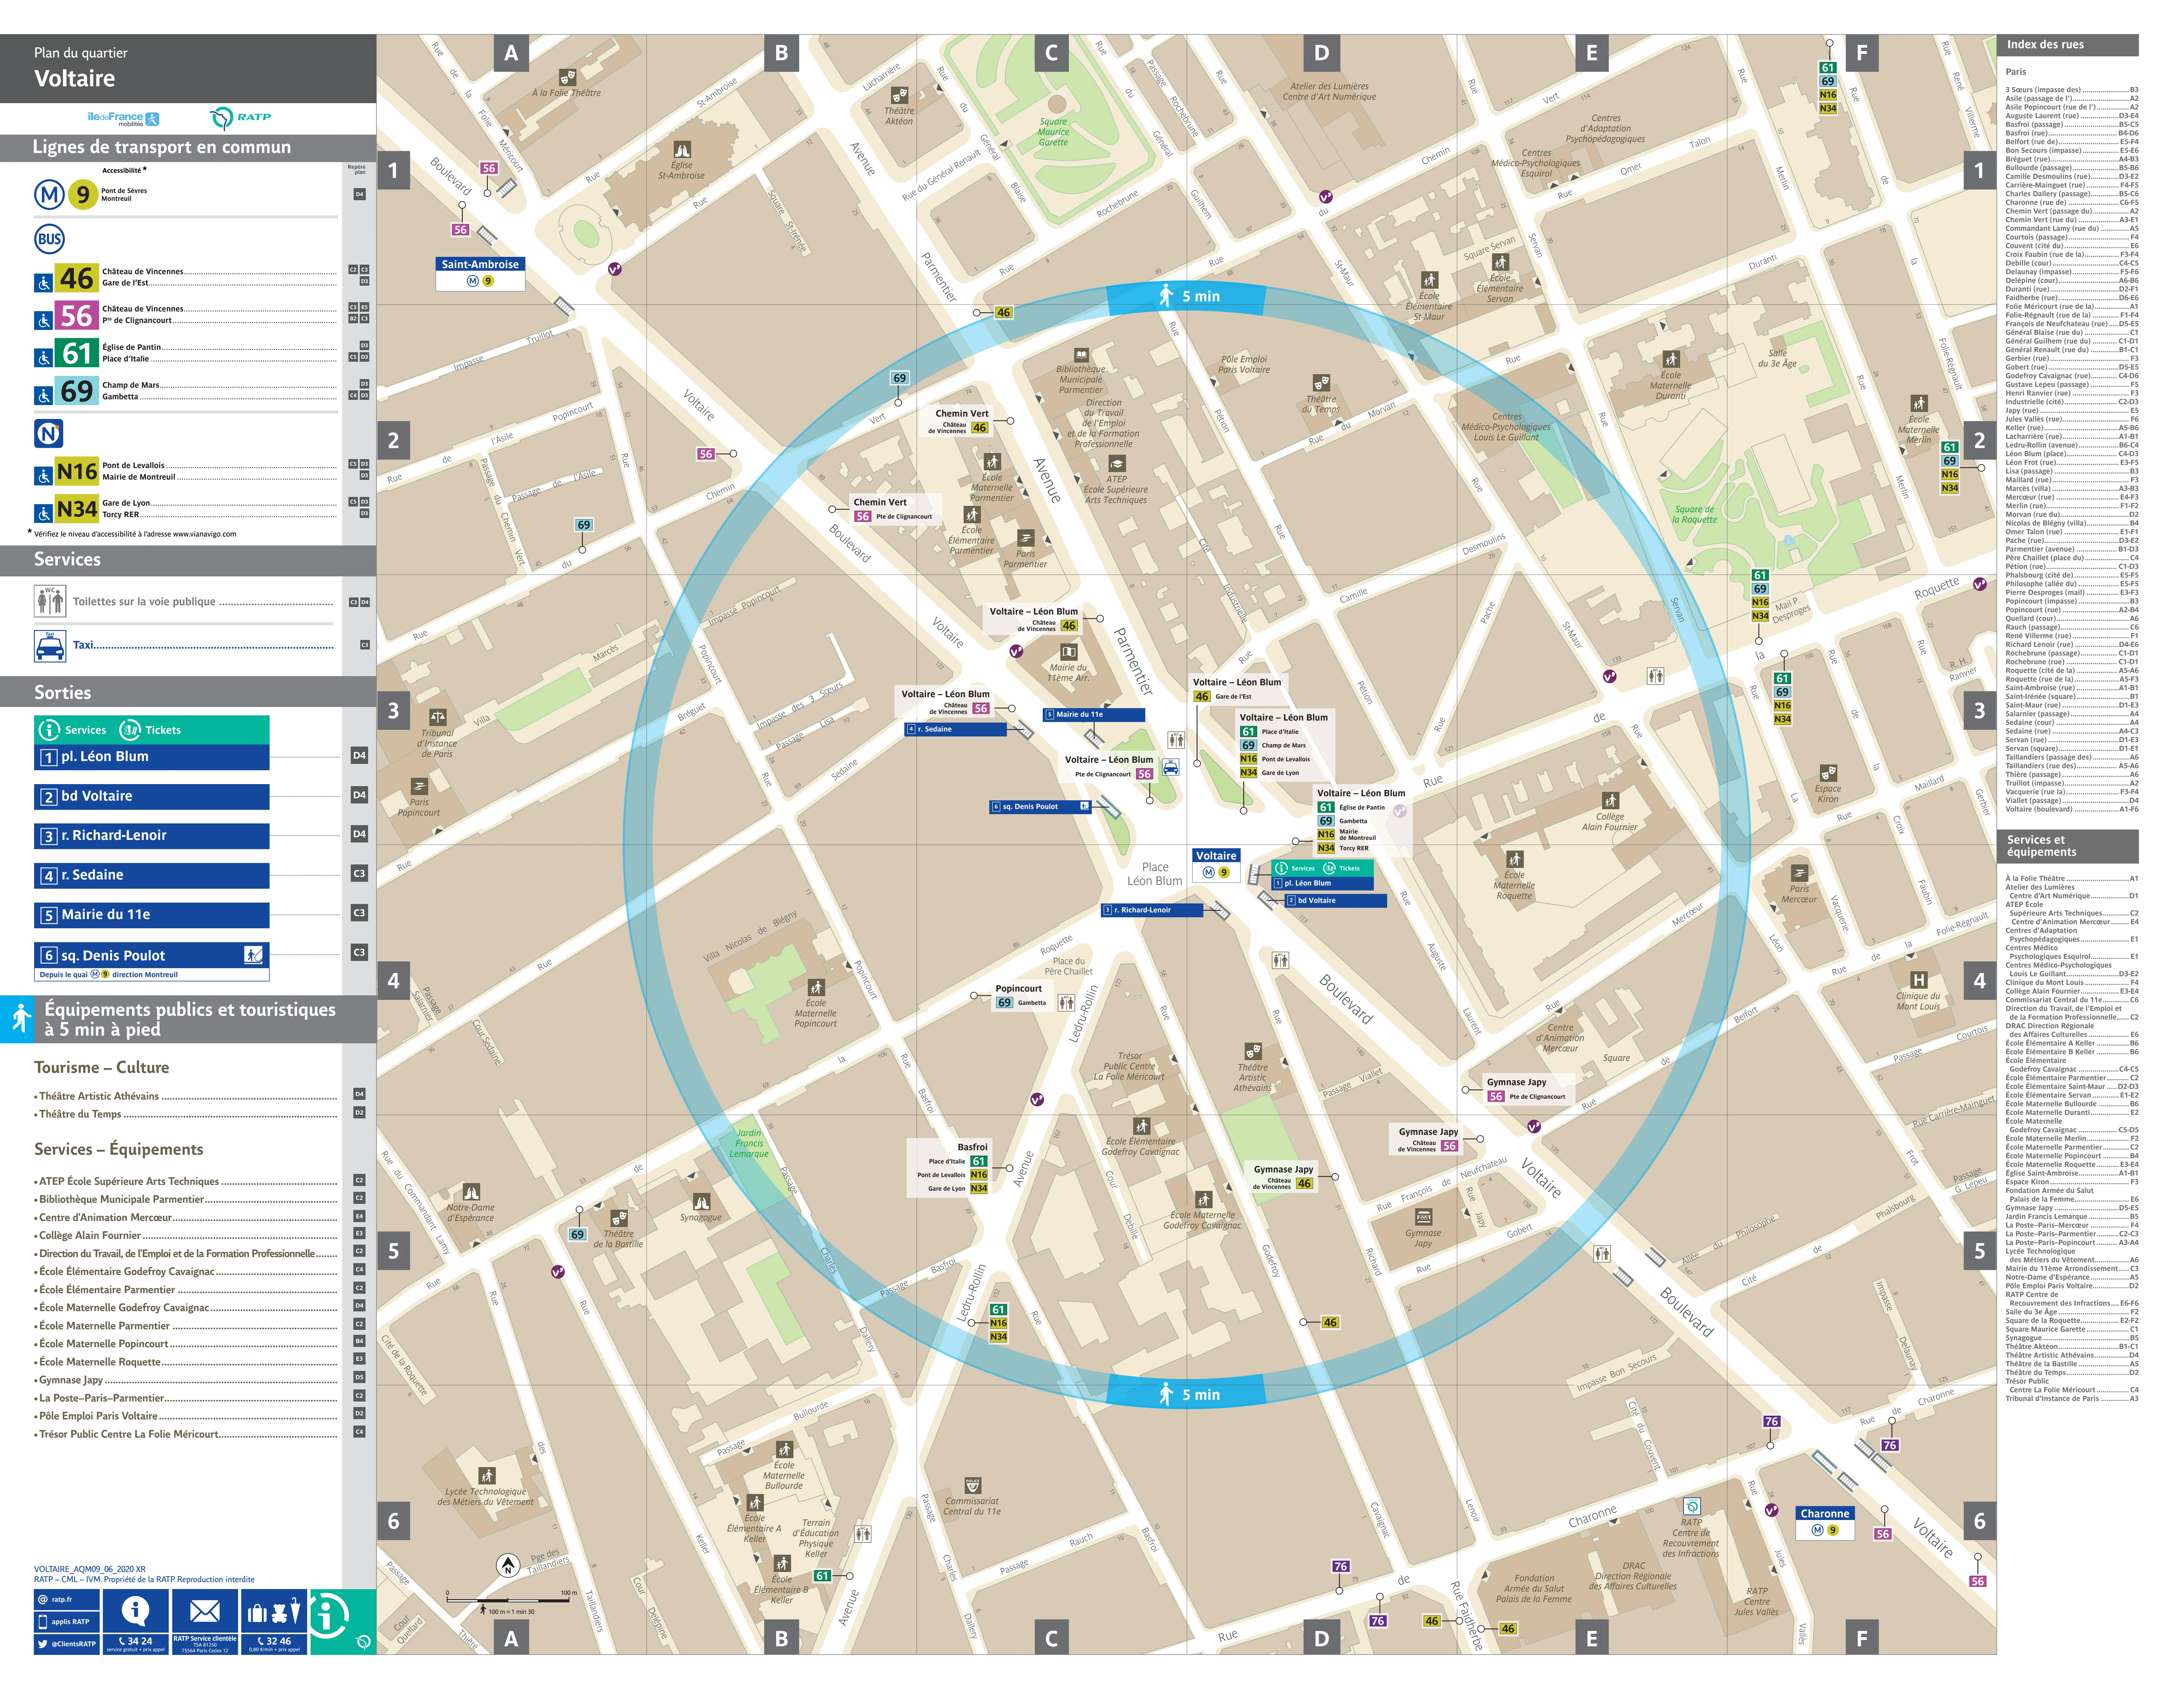Click the Services info icon in Sorties
The image size is (2184, 1689).
(x=49, y=730)
